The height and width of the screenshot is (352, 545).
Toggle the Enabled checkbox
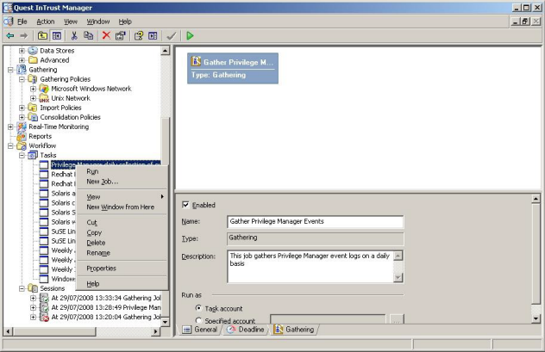185,205
